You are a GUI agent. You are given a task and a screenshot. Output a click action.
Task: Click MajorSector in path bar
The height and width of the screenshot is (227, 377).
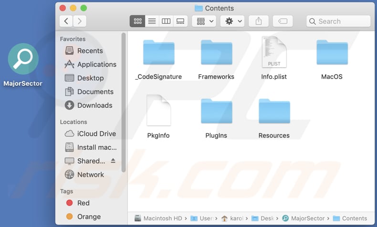point(304,218)
